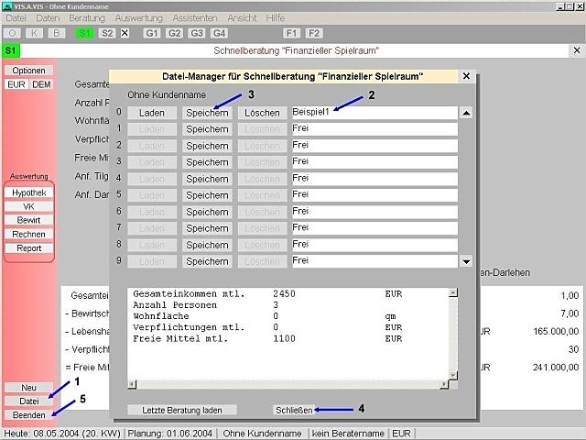Click Speichern for slot 8
Image resolution: width=586 pixels, height=440 pixels.
pyautogui.click(x=207, y=245)
